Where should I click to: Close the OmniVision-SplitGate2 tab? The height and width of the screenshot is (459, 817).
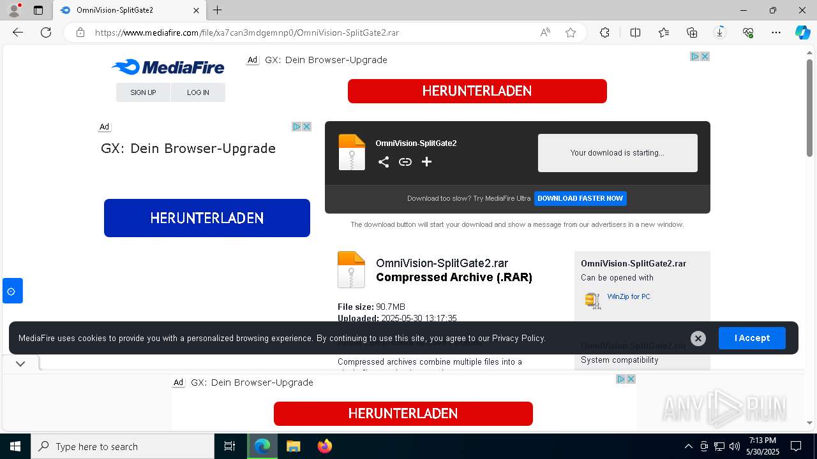[197, 10]
